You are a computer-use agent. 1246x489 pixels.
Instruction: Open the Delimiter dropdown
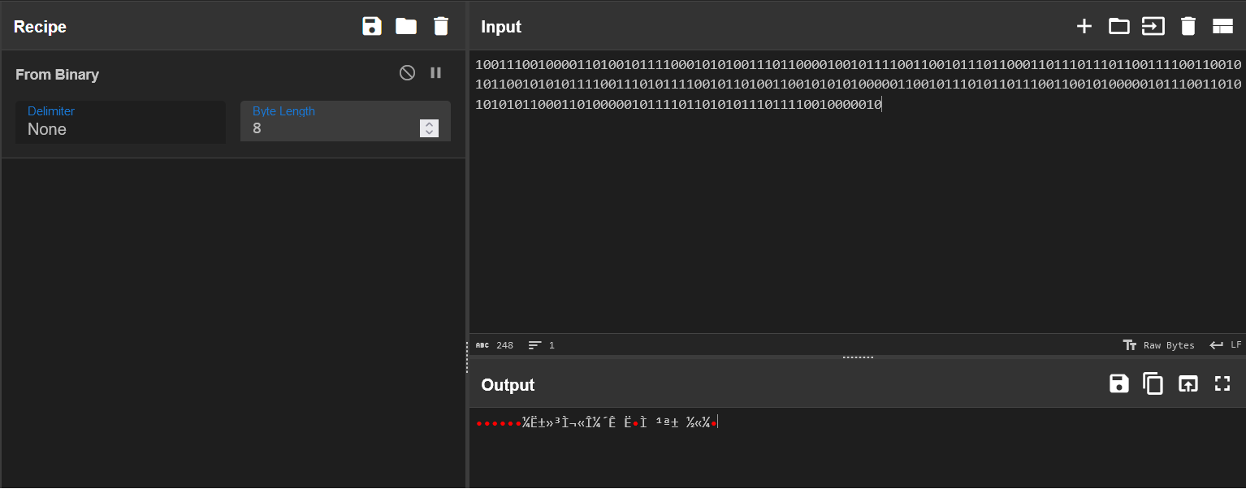pyautogui.click(x=120, y=122)
